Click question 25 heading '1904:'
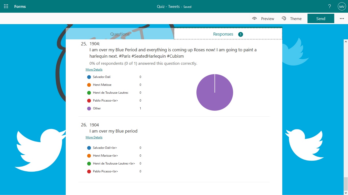 (95, 44)
